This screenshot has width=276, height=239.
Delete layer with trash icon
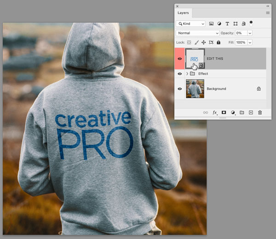(x=260, y=112)
